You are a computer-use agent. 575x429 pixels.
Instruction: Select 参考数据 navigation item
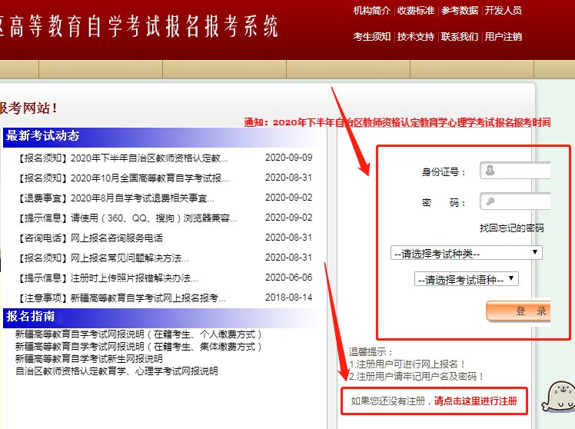pos(460,11)
